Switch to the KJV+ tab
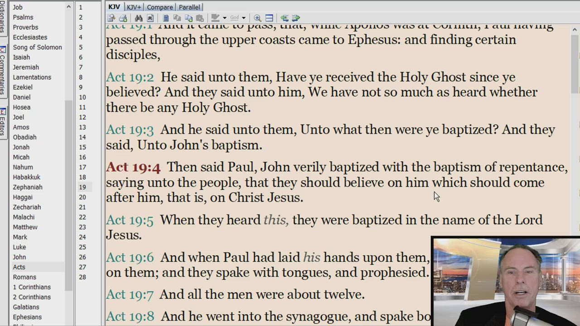The image size is (580, 326). tap(134, 7)
